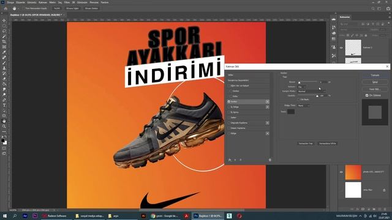Select the Hand tool in the toolbox

(x=4, y=121)
